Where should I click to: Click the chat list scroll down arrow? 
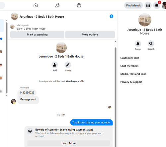(7, 96)
